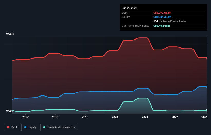Select the 2019 x-axis label
This screenshot has height=135, width=211.
[x=85, y=117]
